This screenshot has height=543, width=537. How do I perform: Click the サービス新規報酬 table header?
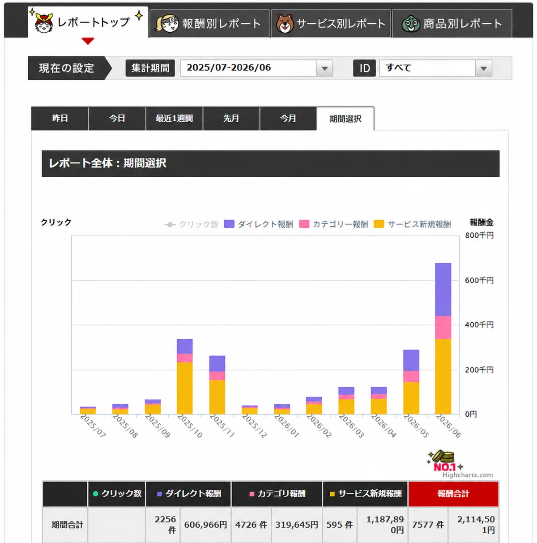point(366,494)
